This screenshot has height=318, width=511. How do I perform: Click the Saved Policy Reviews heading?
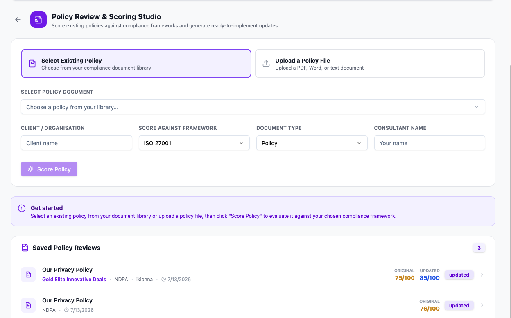pos(66,248)
